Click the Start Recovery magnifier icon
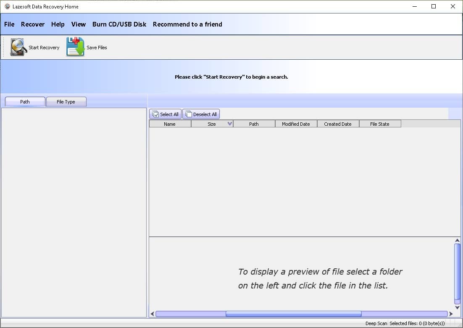The image size is (463, 328). [18, 47]
